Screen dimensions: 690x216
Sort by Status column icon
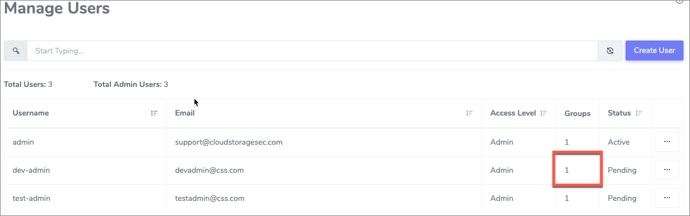click(x=639, y=113)
